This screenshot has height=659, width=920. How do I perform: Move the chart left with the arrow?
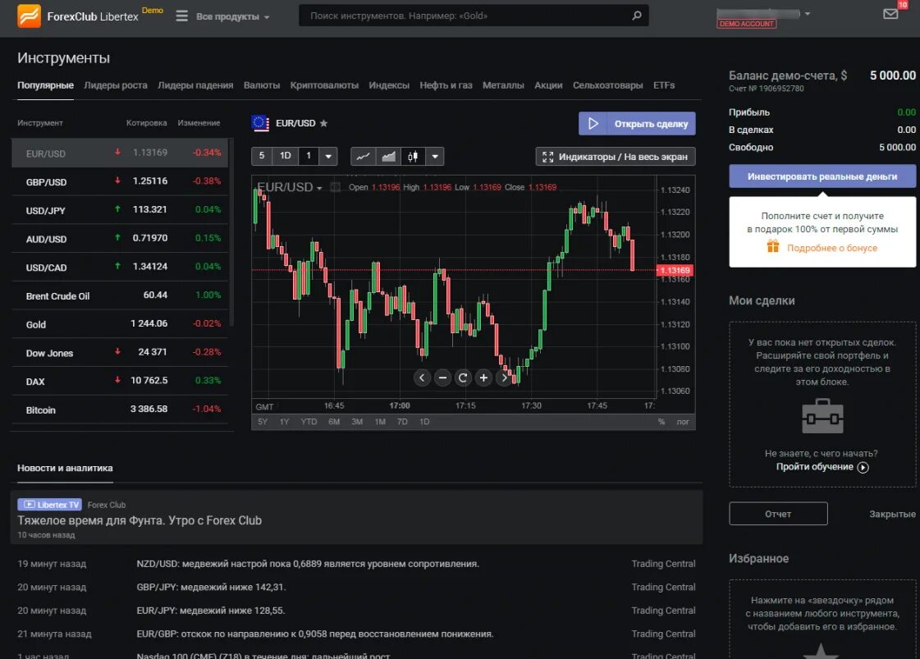(422, 378)
